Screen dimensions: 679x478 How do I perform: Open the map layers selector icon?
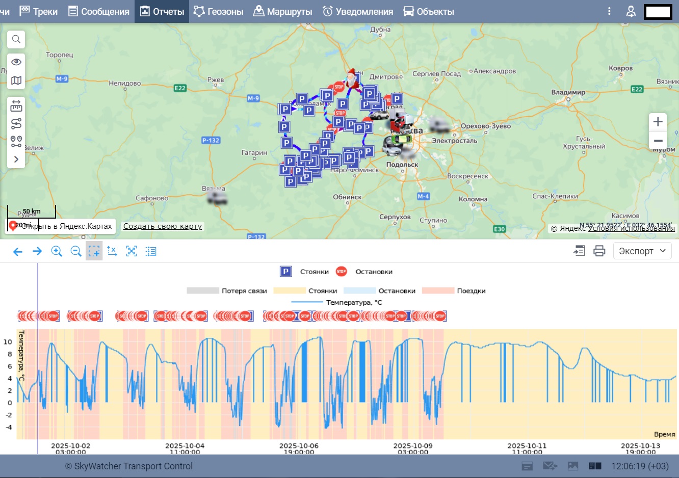[16, 81]
